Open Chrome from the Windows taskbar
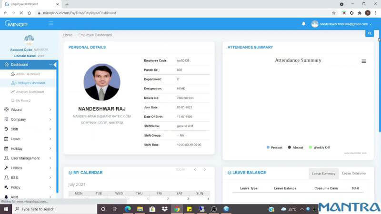This screenshot has width=381, height=214. [x=177, y=209]
